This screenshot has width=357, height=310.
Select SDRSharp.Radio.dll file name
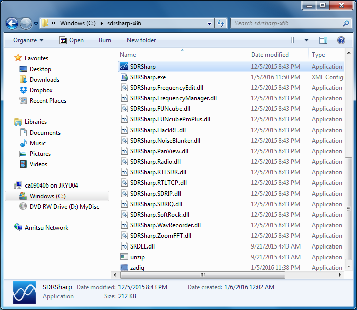pyautogui.click(x=155, y=162)
